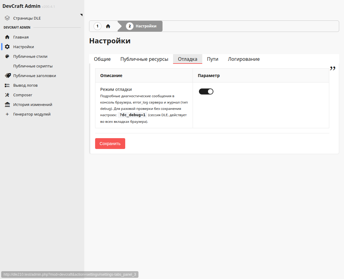Click the v200.4.1 version label
The height and width of the screenshot is (279, 344).
[48, 7]
